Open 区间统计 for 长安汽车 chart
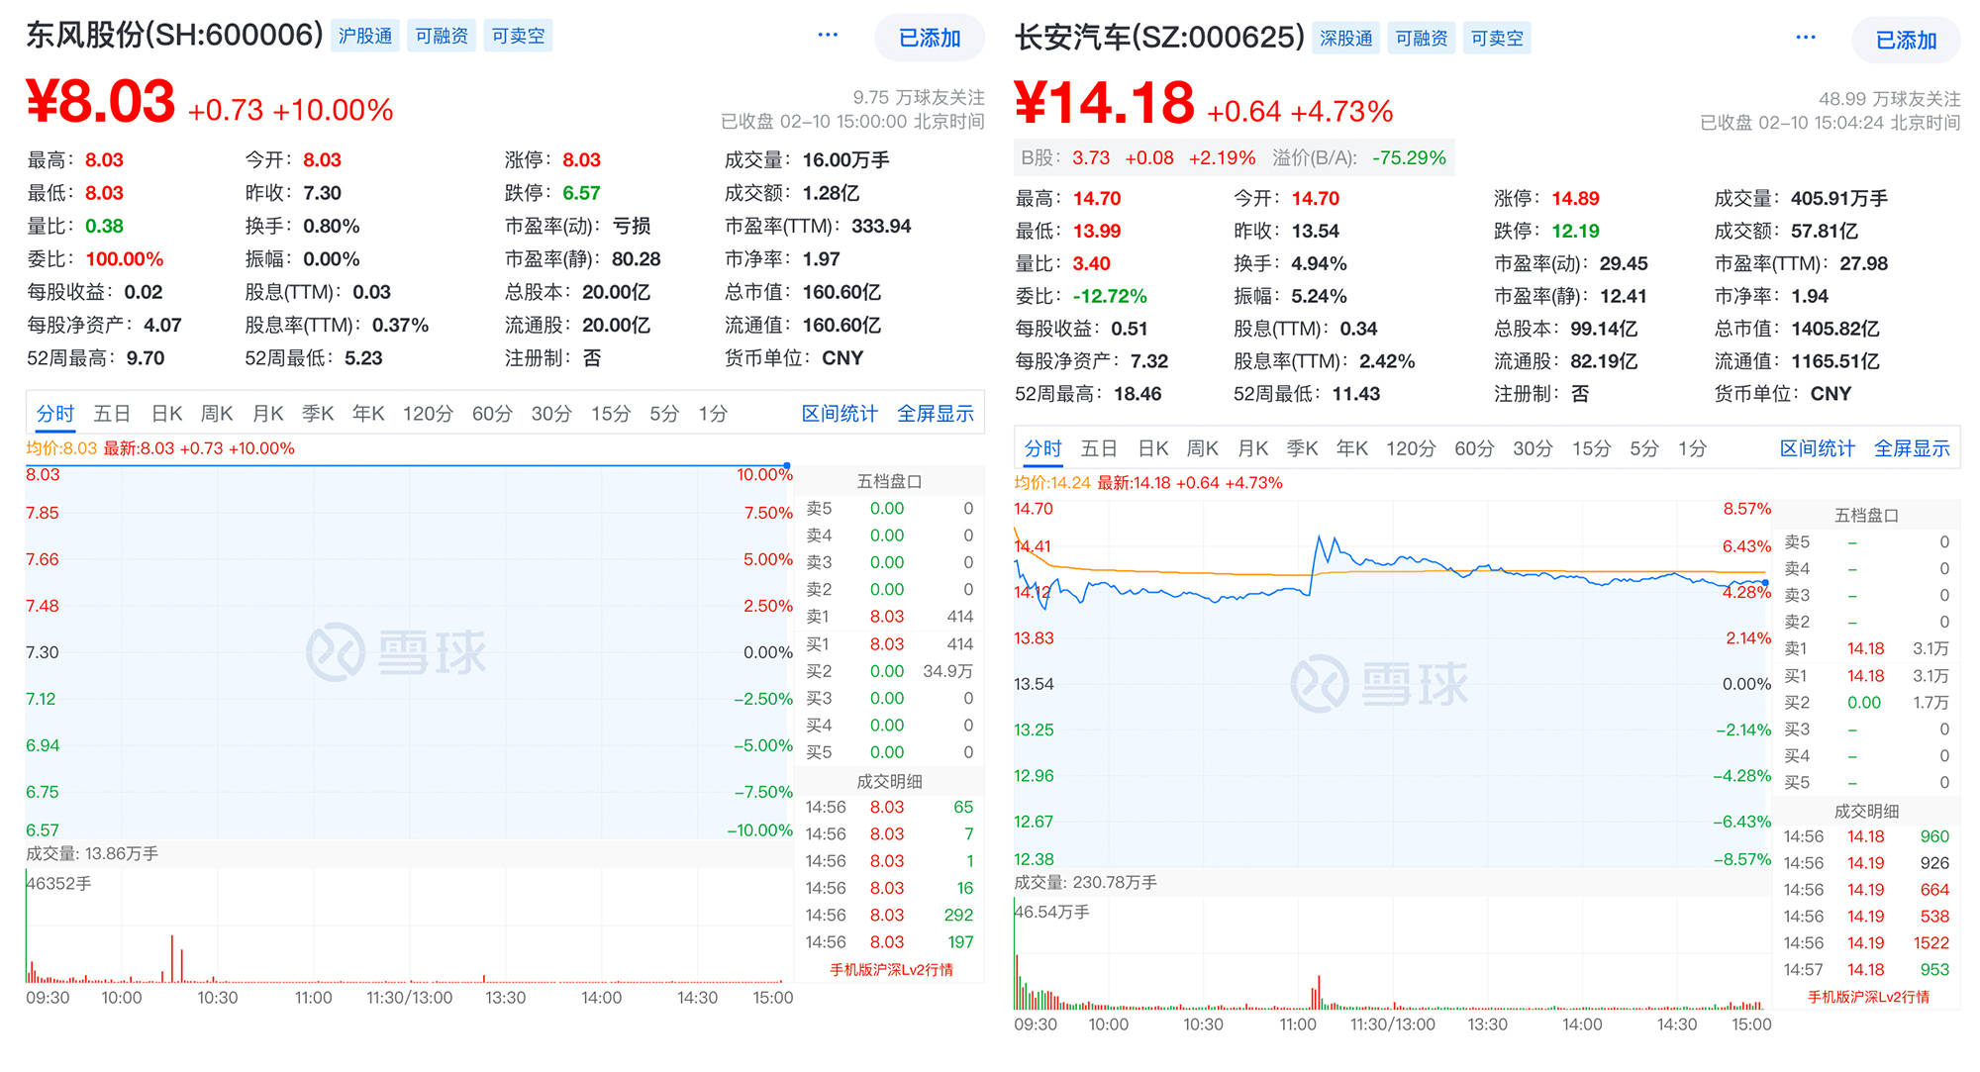This screenshot has height=1072, width=1980. [1818, 448]
